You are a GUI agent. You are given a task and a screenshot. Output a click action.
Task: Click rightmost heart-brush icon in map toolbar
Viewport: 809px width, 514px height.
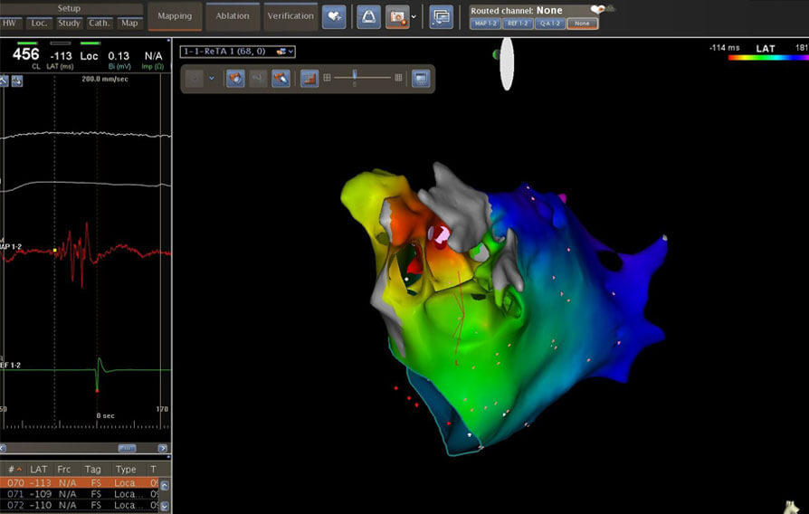pos(281,79)
